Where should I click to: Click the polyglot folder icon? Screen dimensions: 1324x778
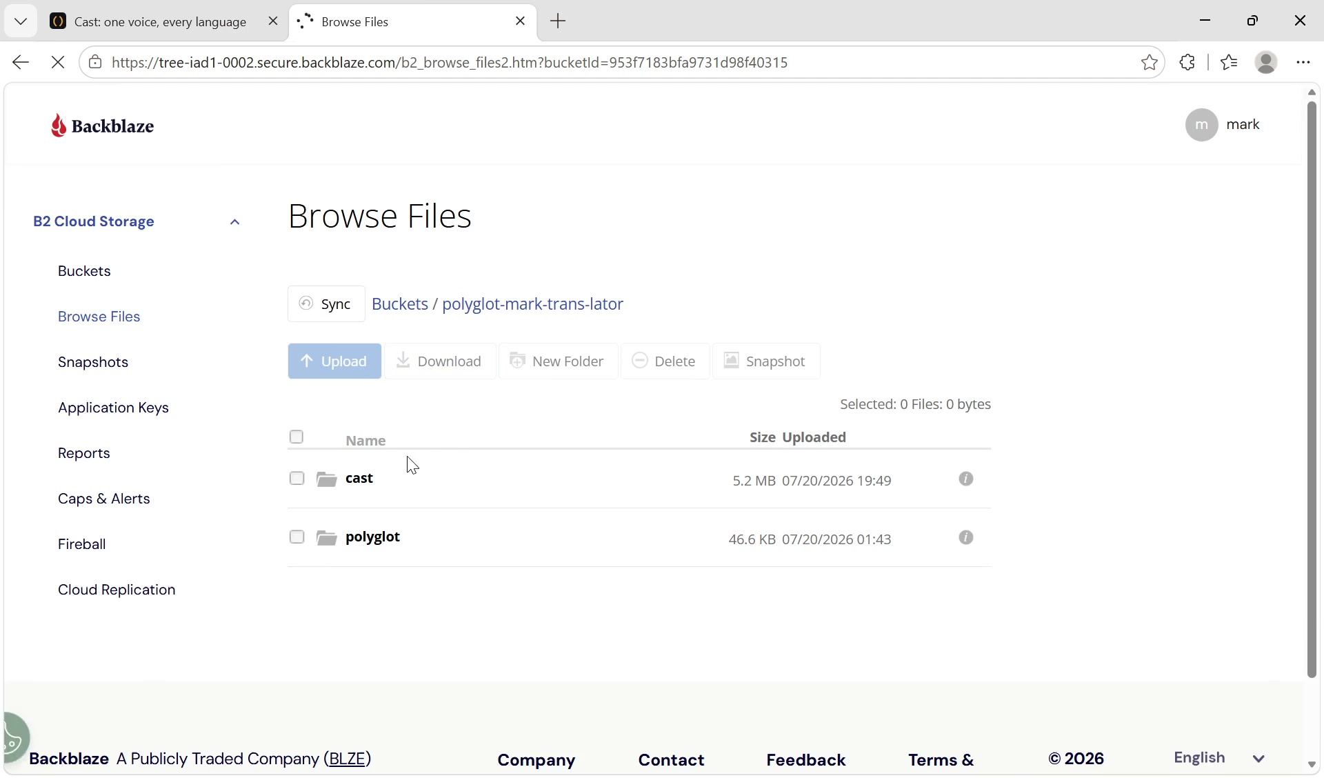[x=326, y=537]
